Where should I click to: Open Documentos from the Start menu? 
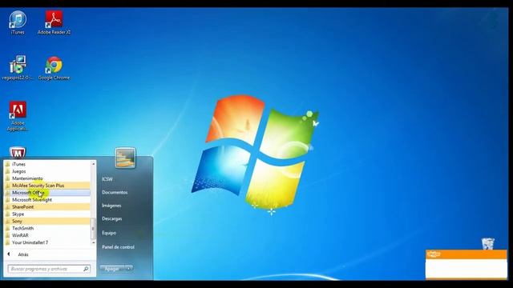point(115,192)
